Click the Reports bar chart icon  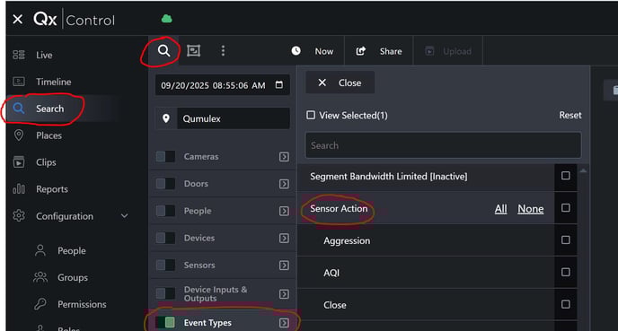point(19,189)
